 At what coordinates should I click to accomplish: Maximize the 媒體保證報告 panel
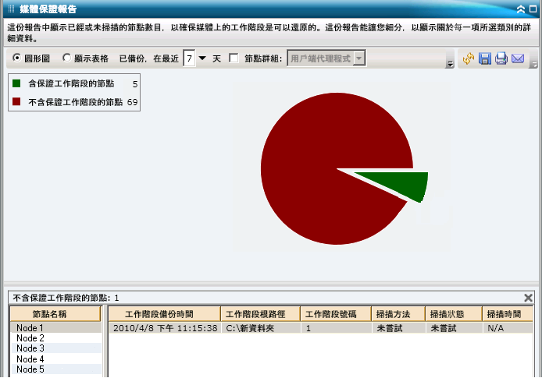coord(533,9)
